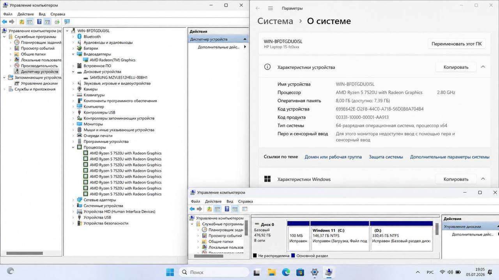This screenshot has width=499, height=280.
Task: Expand Контроллеры USB category
Action: (x=73, y=112)
